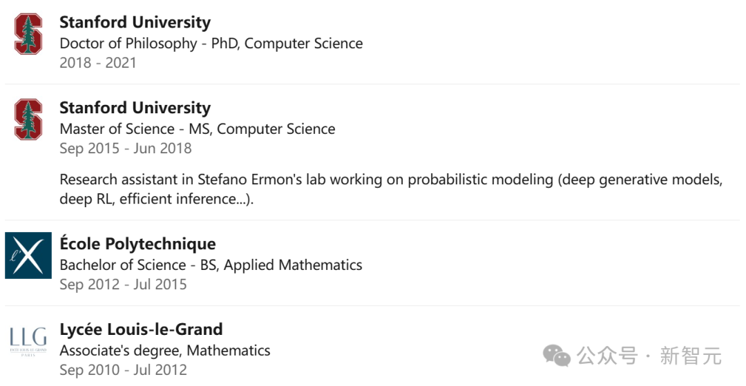Select the Associate's degree, Mathematics line
Image resolution: width=746 pixels, height=386 pixels.
tap(164, 350)
